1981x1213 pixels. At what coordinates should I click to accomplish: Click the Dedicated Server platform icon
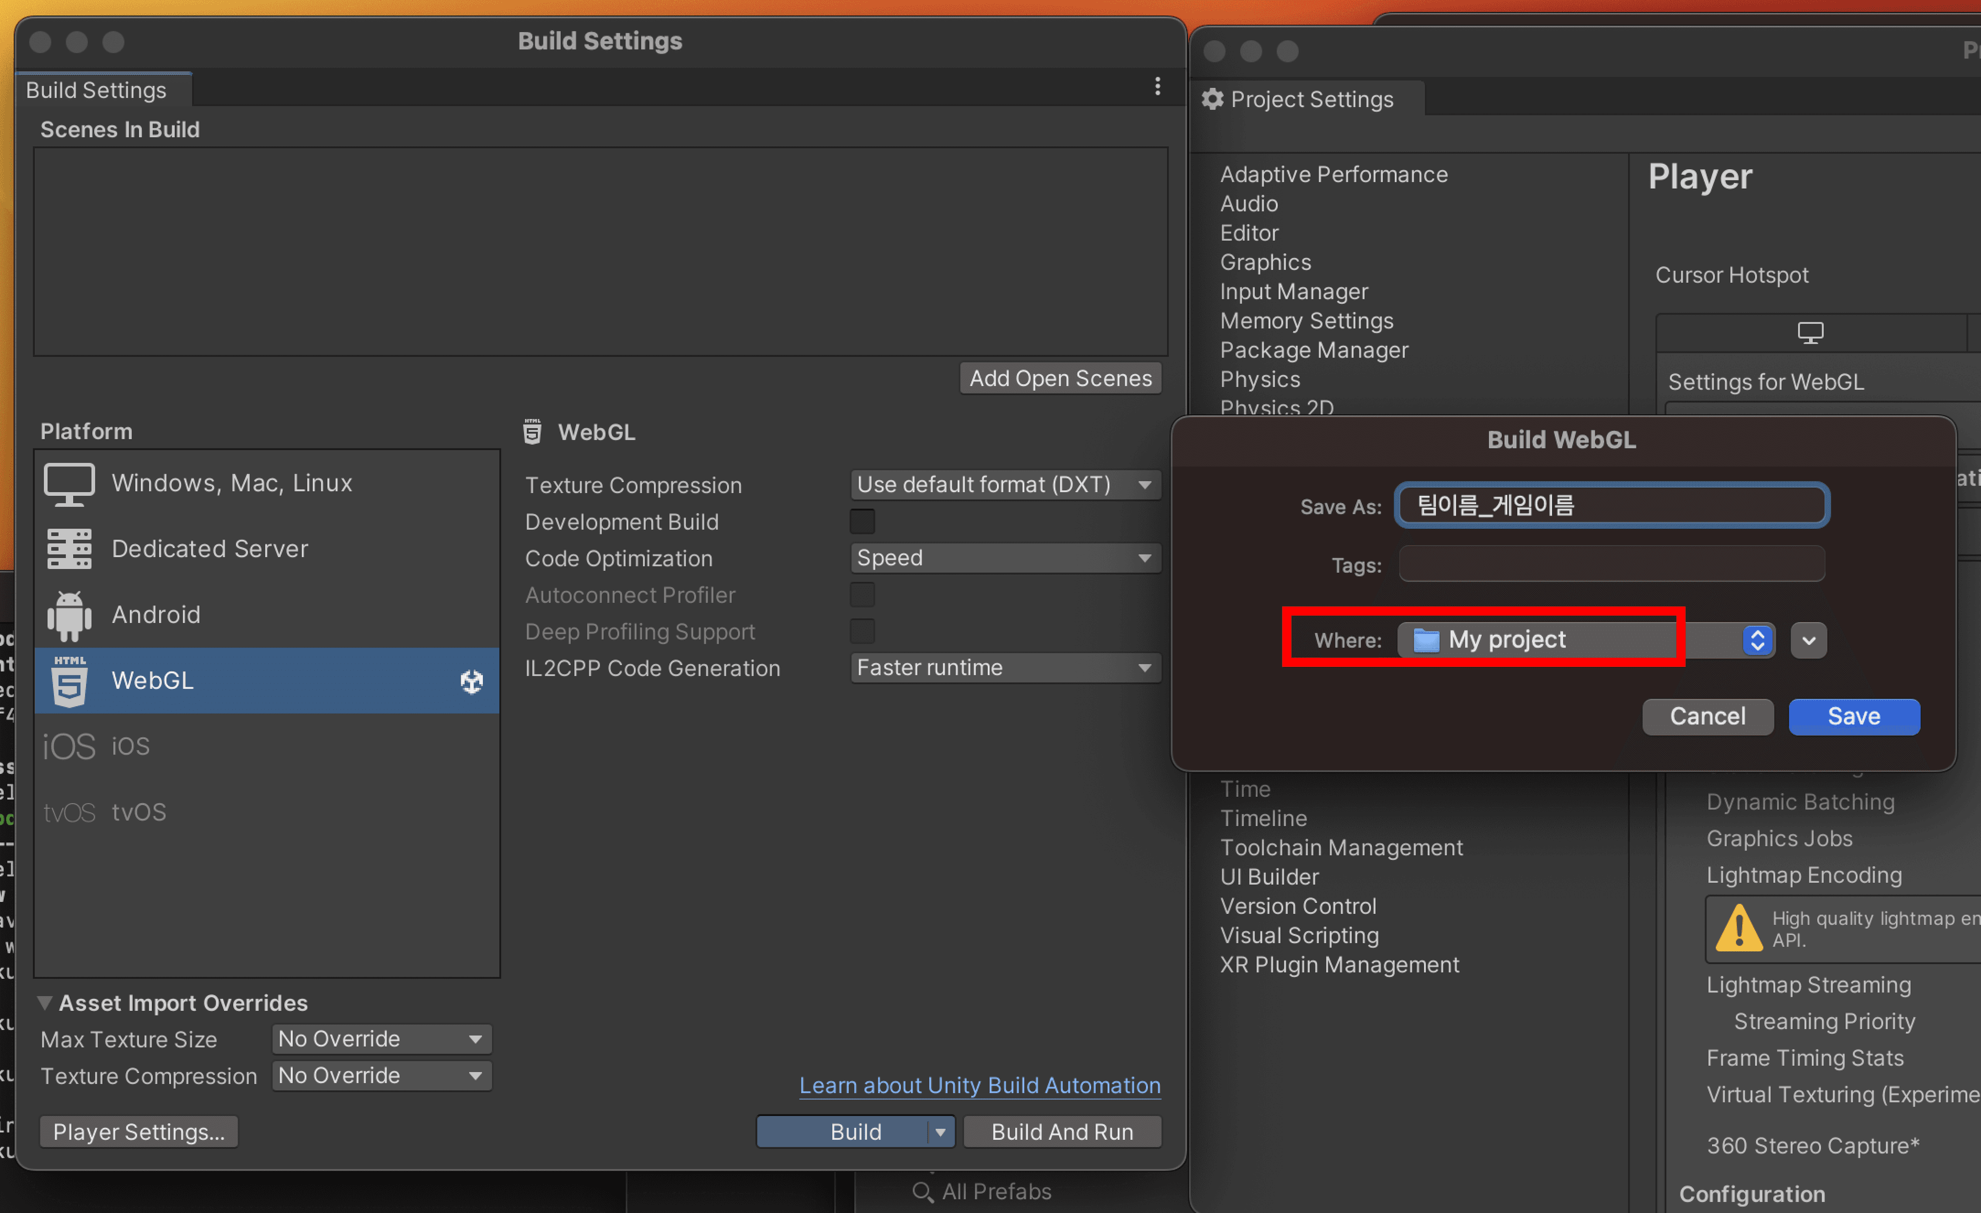pos(69,549)
